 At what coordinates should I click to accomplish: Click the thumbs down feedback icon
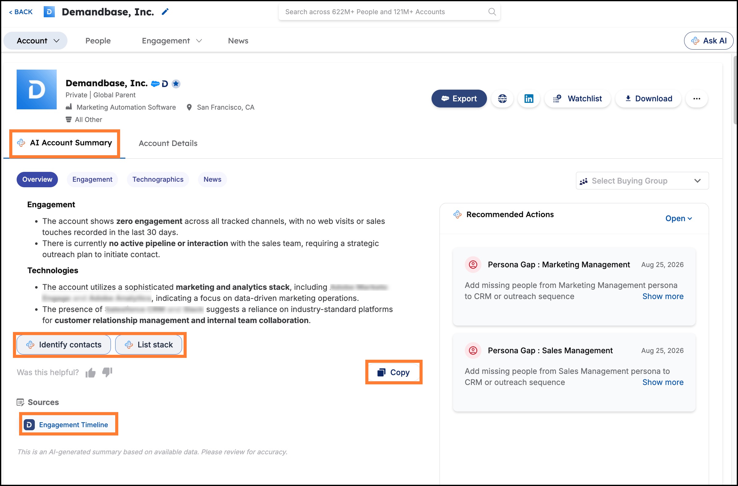107,372
